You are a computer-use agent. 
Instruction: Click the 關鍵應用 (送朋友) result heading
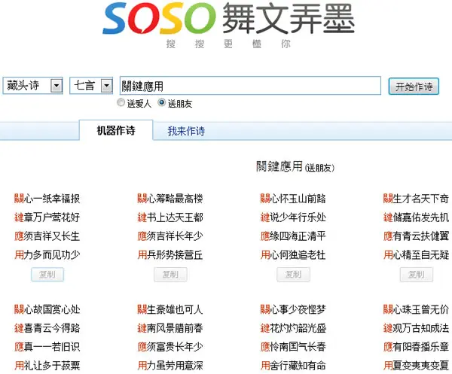[x=295, y=167]
